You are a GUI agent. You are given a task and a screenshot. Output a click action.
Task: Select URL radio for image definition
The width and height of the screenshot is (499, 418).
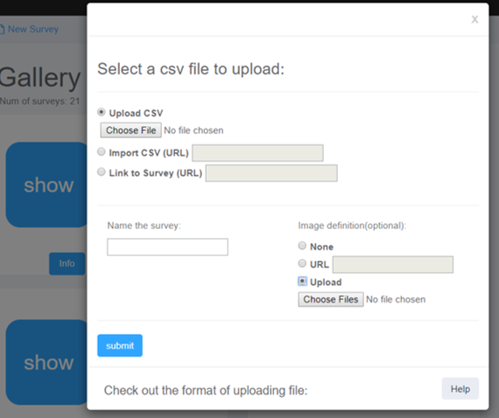(302, 263)
